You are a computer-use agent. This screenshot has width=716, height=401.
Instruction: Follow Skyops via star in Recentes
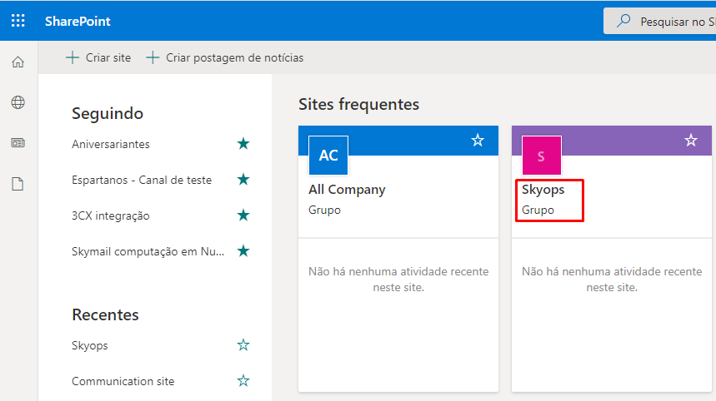pos(243,345)
